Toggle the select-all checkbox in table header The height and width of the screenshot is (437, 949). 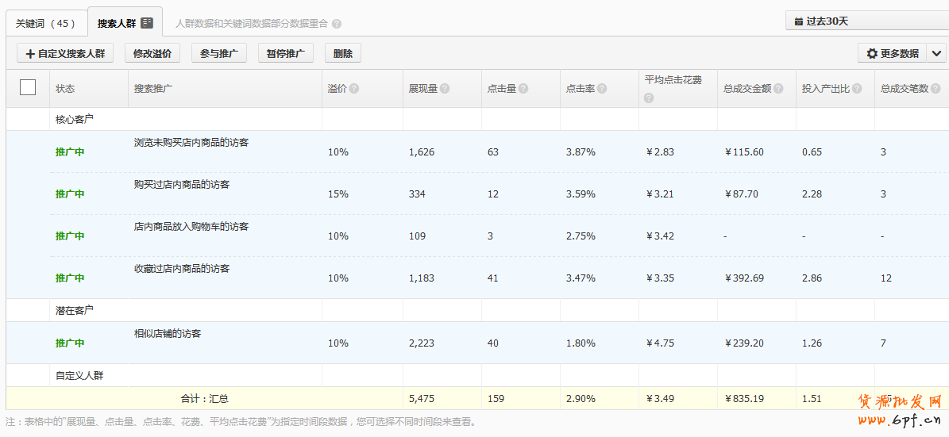coord(28,87)
